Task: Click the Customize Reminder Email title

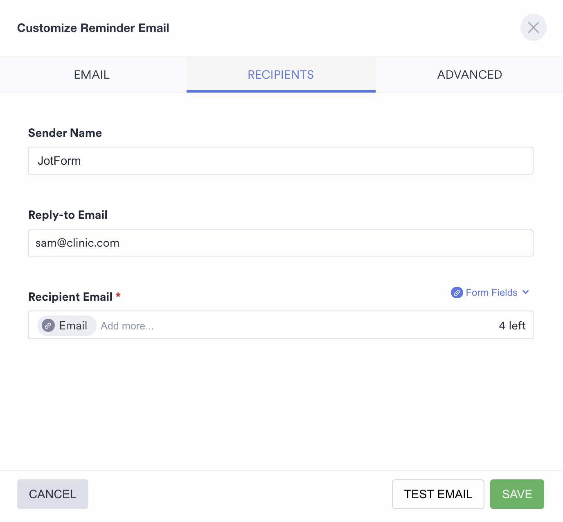Action: (93, 28)
